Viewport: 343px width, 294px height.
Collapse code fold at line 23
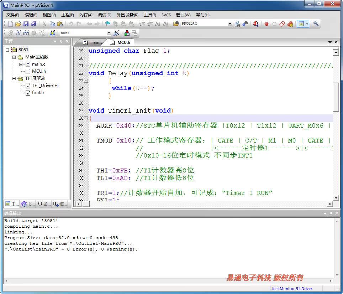[86, 81]
